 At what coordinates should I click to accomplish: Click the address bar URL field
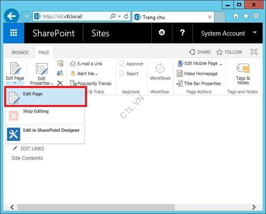(x=74, y=17)
